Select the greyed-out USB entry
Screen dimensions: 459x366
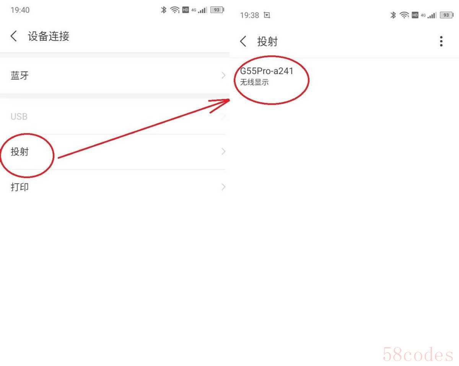[x=115, y=116]
